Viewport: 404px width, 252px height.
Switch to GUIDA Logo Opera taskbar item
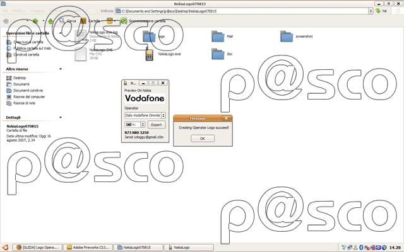(37, 248)
